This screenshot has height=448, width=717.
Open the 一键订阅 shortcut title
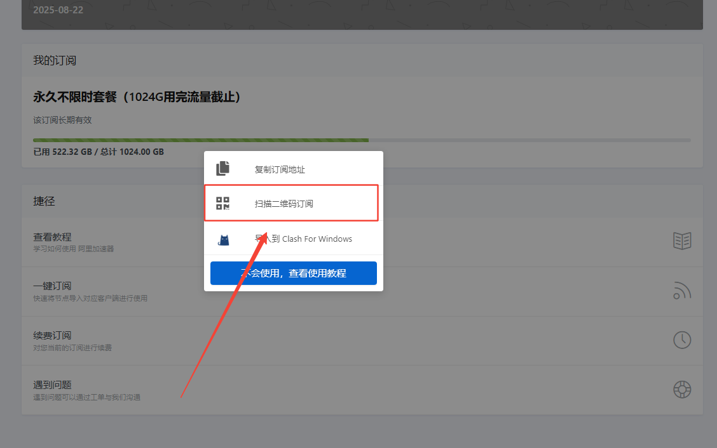click(52, 286)
